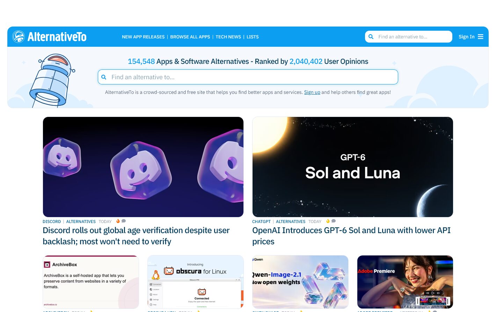Open the ArchiveBox card thumbnail
The height and width of the screenshot is (312, 496).
(91, 282)
